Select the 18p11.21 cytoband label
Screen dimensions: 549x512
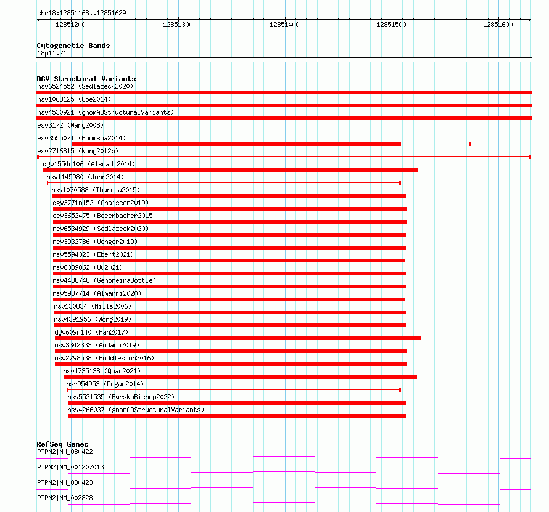click(52, 53)
